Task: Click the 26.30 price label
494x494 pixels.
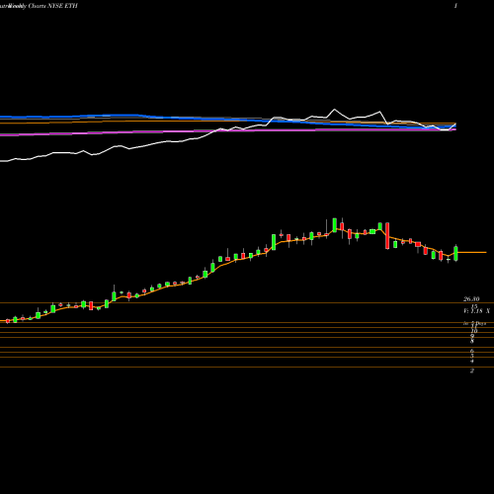Action: pyautogui.click(x=471, y=299)
